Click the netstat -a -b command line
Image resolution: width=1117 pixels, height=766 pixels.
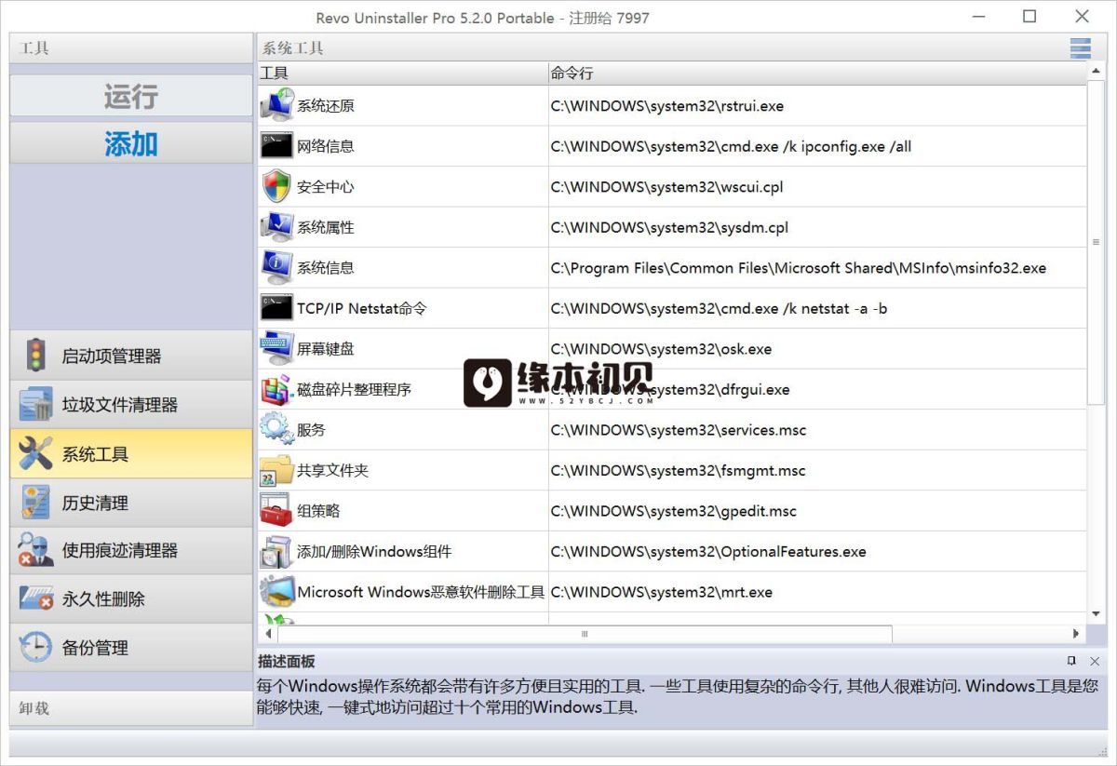(719, 309)
